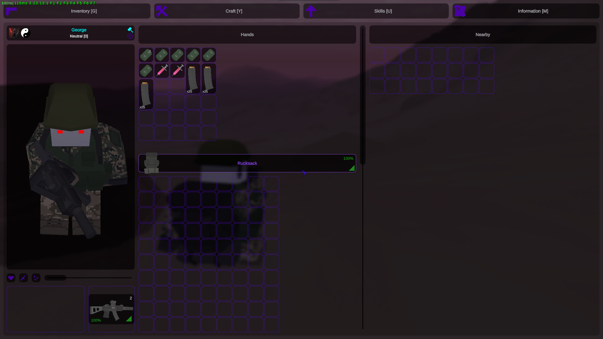Select the dressing stack marked 3

146,55
